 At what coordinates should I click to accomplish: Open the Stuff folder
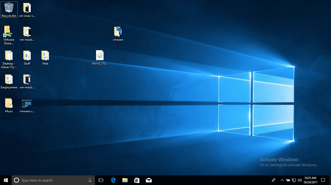tap(27, 58)
